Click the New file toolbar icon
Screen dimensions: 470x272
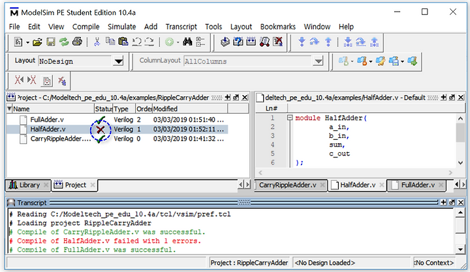pyautogui.click(x=18, y=42)
